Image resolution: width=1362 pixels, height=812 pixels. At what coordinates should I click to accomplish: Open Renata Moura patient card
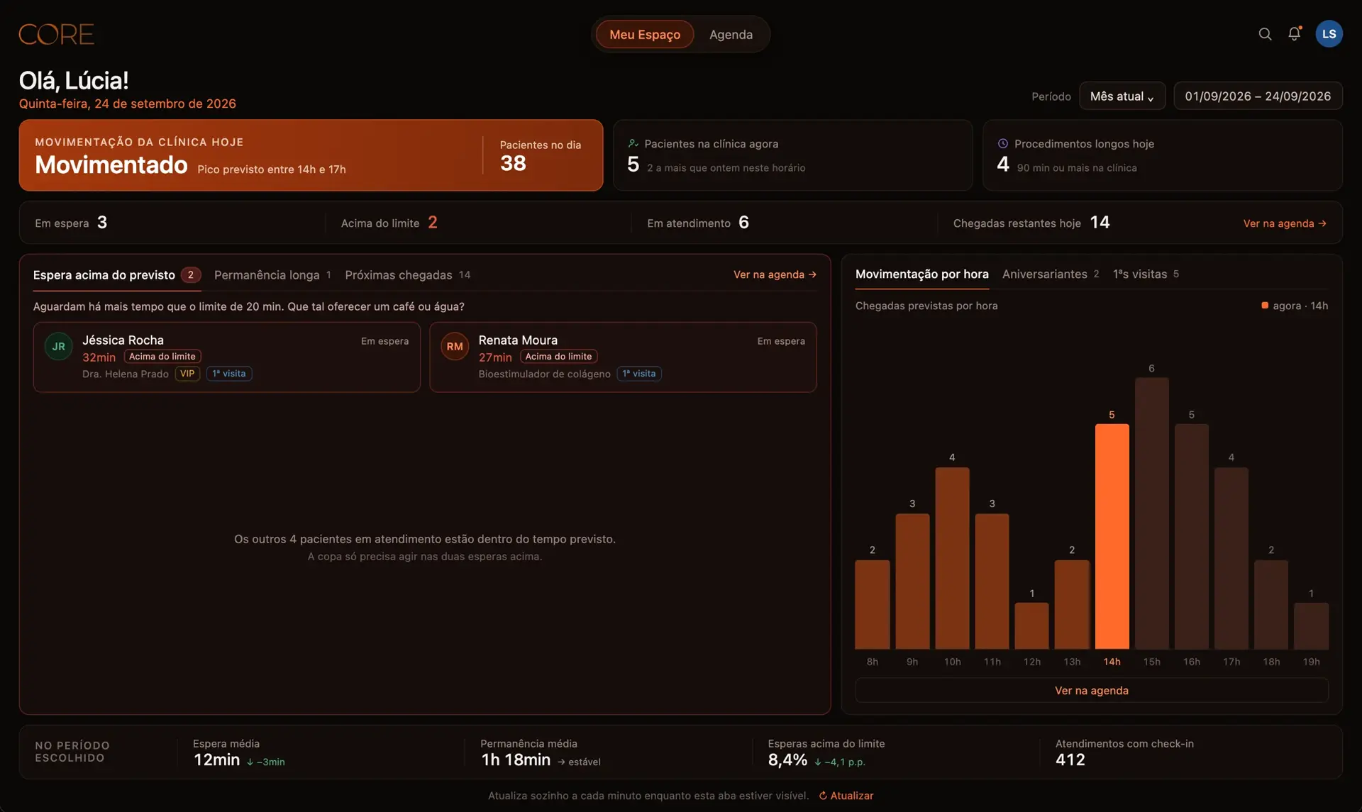point(623,357)
